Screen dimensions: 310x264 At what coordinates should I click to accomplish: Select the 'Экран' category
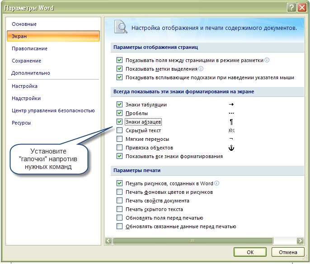[x=53, y=36]
